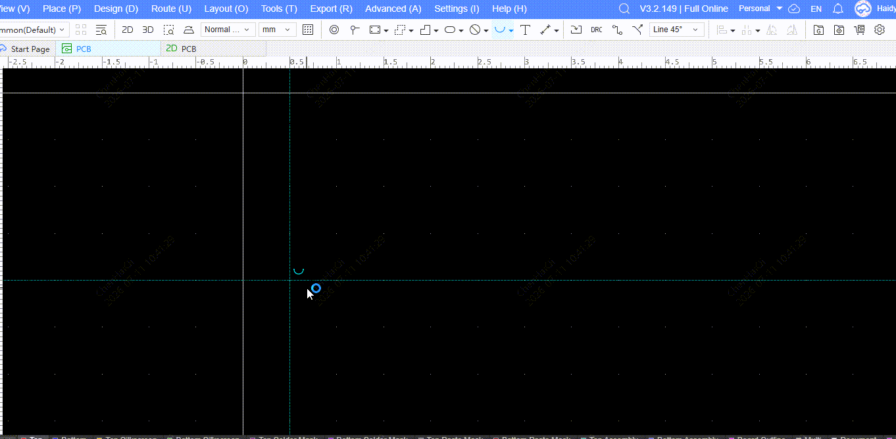Expand the Personal account dropdown

(x=760, y=9)
